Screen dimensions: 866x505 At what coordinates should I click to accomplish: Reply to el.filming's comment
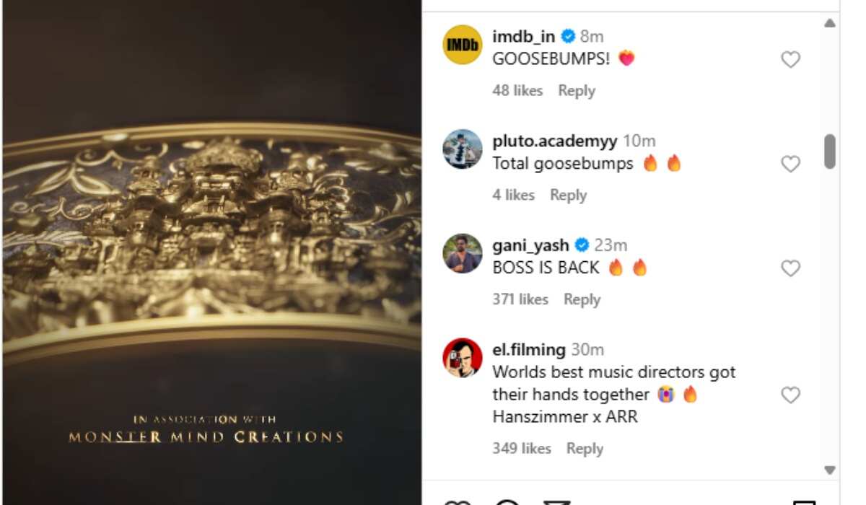[x=585, y=449]
